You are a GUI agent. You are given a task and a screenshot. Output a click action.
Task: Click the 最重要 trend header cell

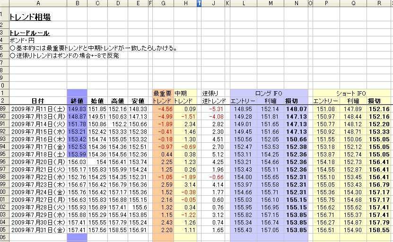point(163,94)
